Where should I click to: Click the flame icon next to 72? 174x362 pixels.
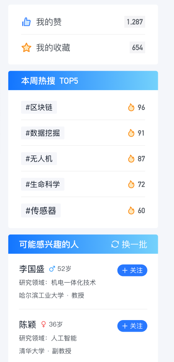tap(131, 184)
